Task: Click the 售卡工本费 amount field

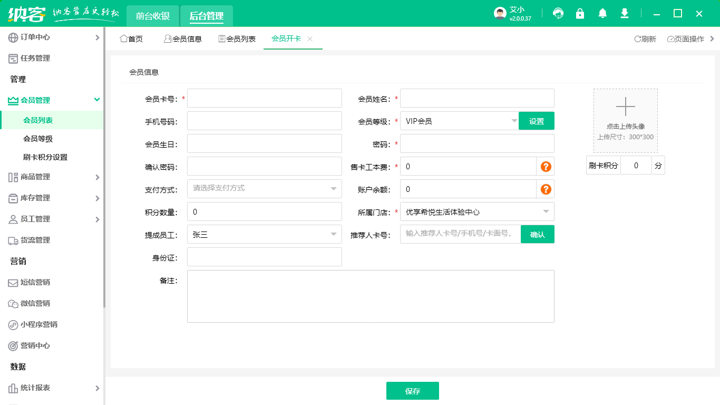Action: click(468, 166)
